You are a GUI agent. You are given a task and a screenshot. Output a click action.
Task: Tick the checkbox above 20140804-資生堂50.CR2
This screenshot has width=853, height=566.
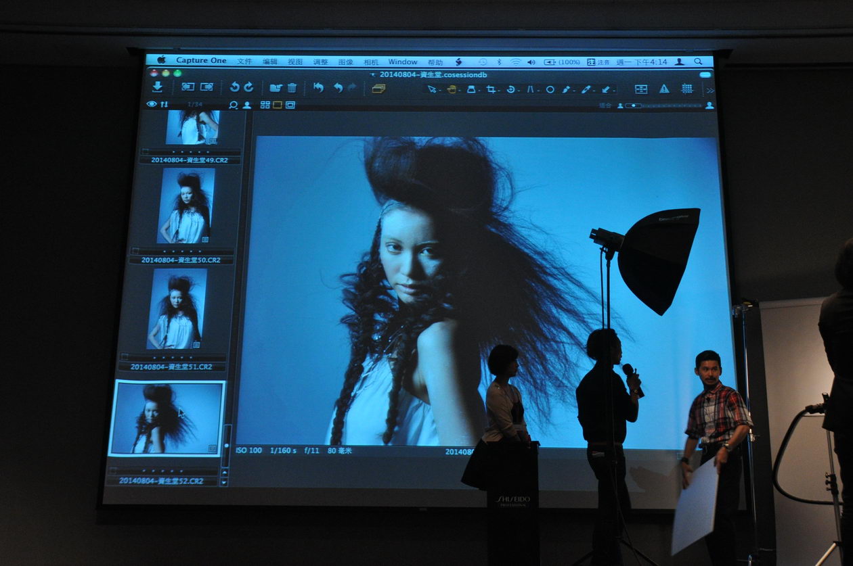point(135,251)
